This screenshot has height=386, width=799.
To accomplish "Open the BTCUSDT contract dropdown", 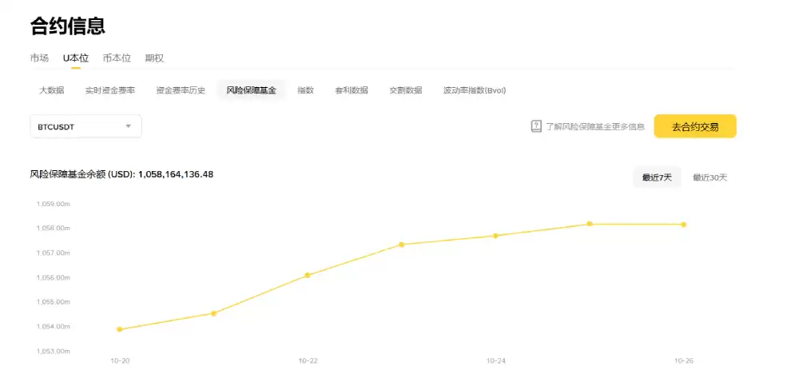I will [86, 126].
